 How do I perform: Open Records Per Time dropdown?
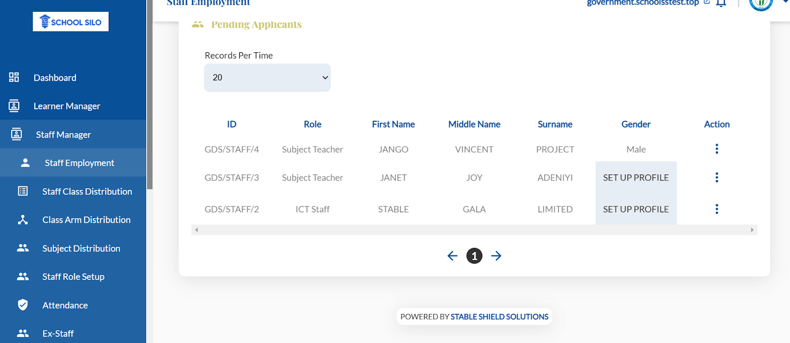coord(267,78)
